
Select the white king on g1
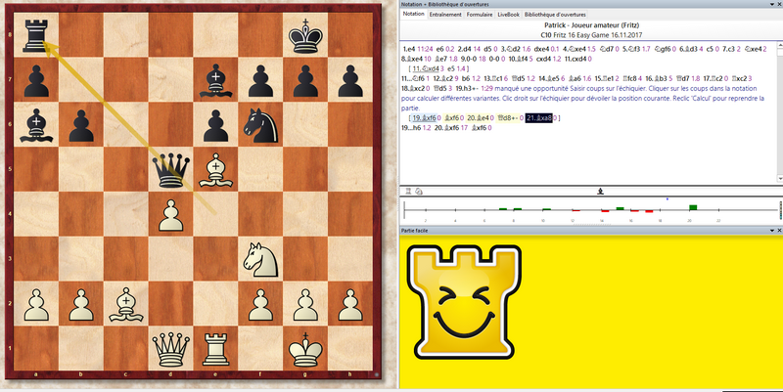pyautogui.click(x=305, y=349)
